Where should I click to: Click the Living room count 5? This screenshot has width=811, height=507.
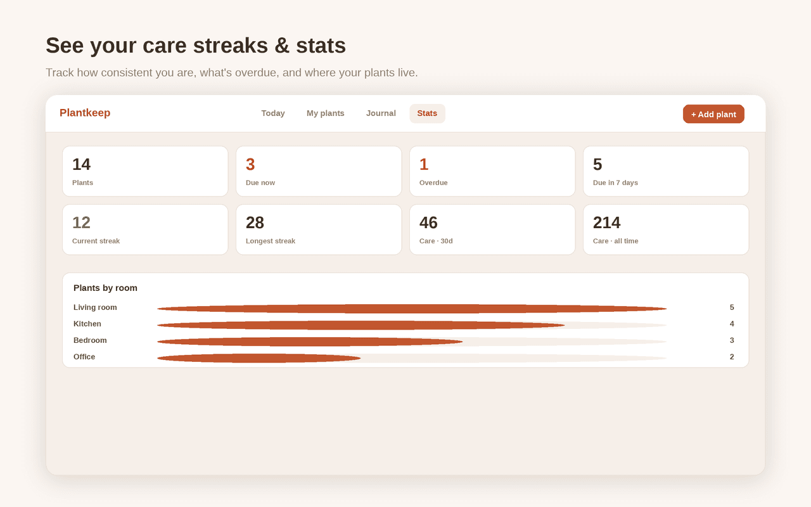tap(732, 307)
